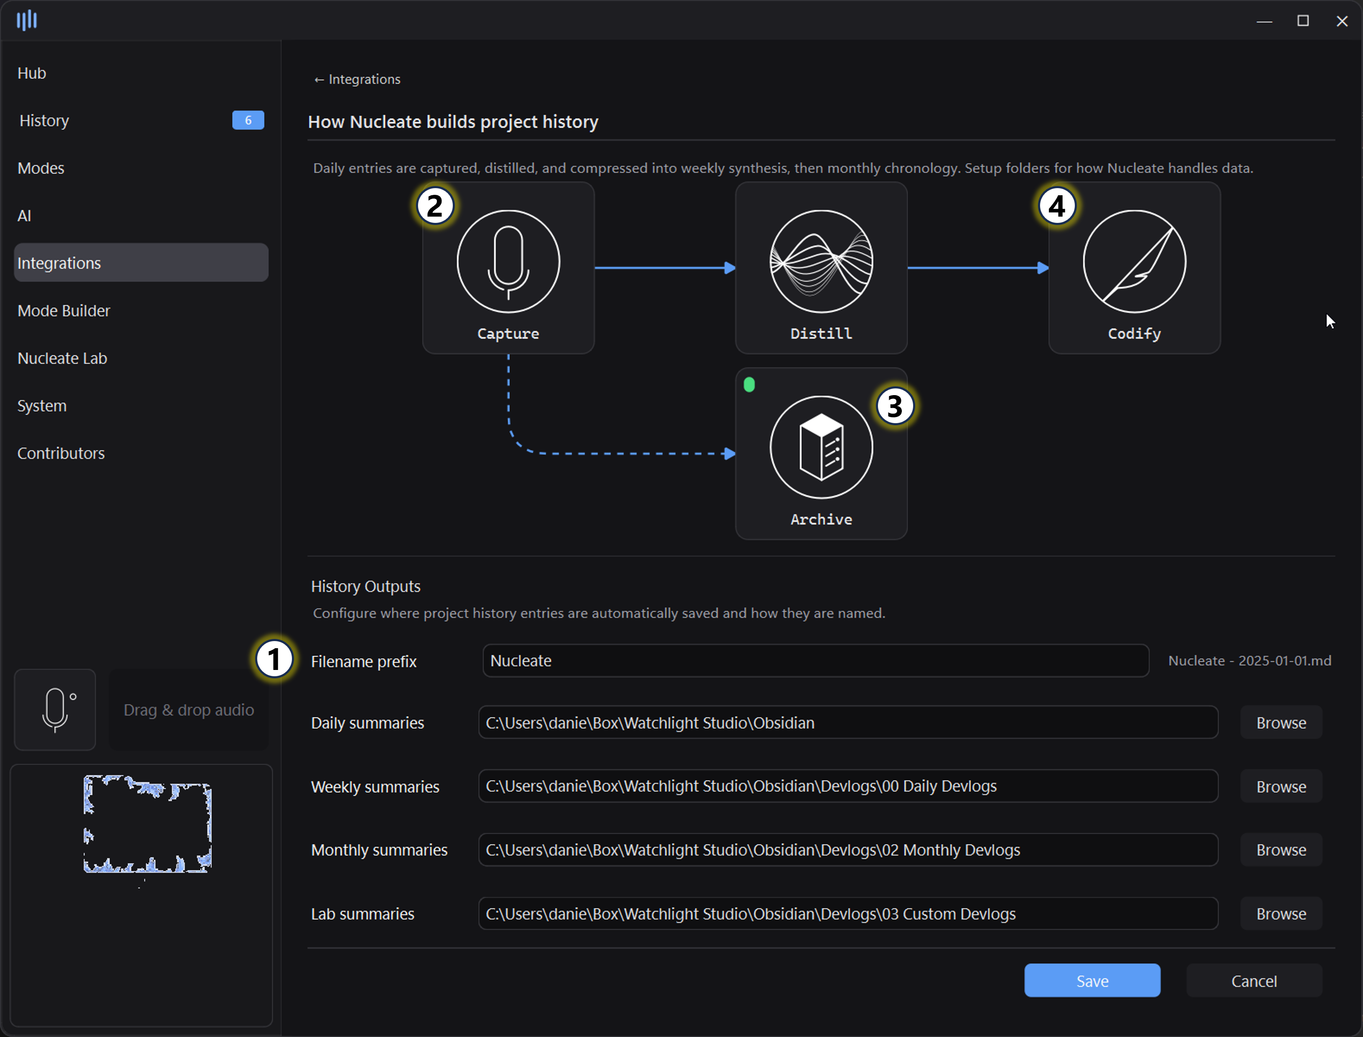This screenshot has width=1363, height=1037.
Task: Click the Lab summaries label
Action: click(x=363, y=913)
